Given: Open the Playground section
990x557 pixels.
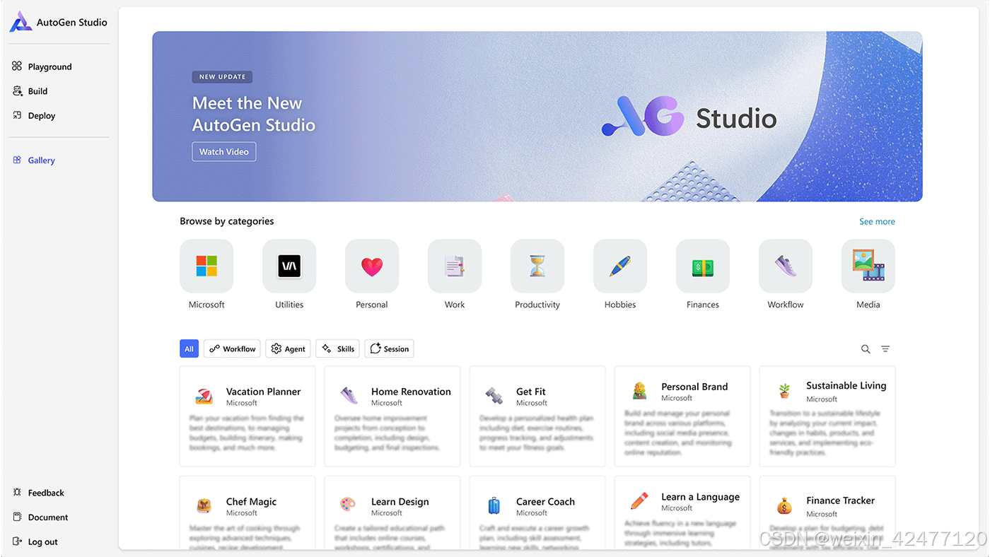Looking at the screenshot, I should coord(42,66).
